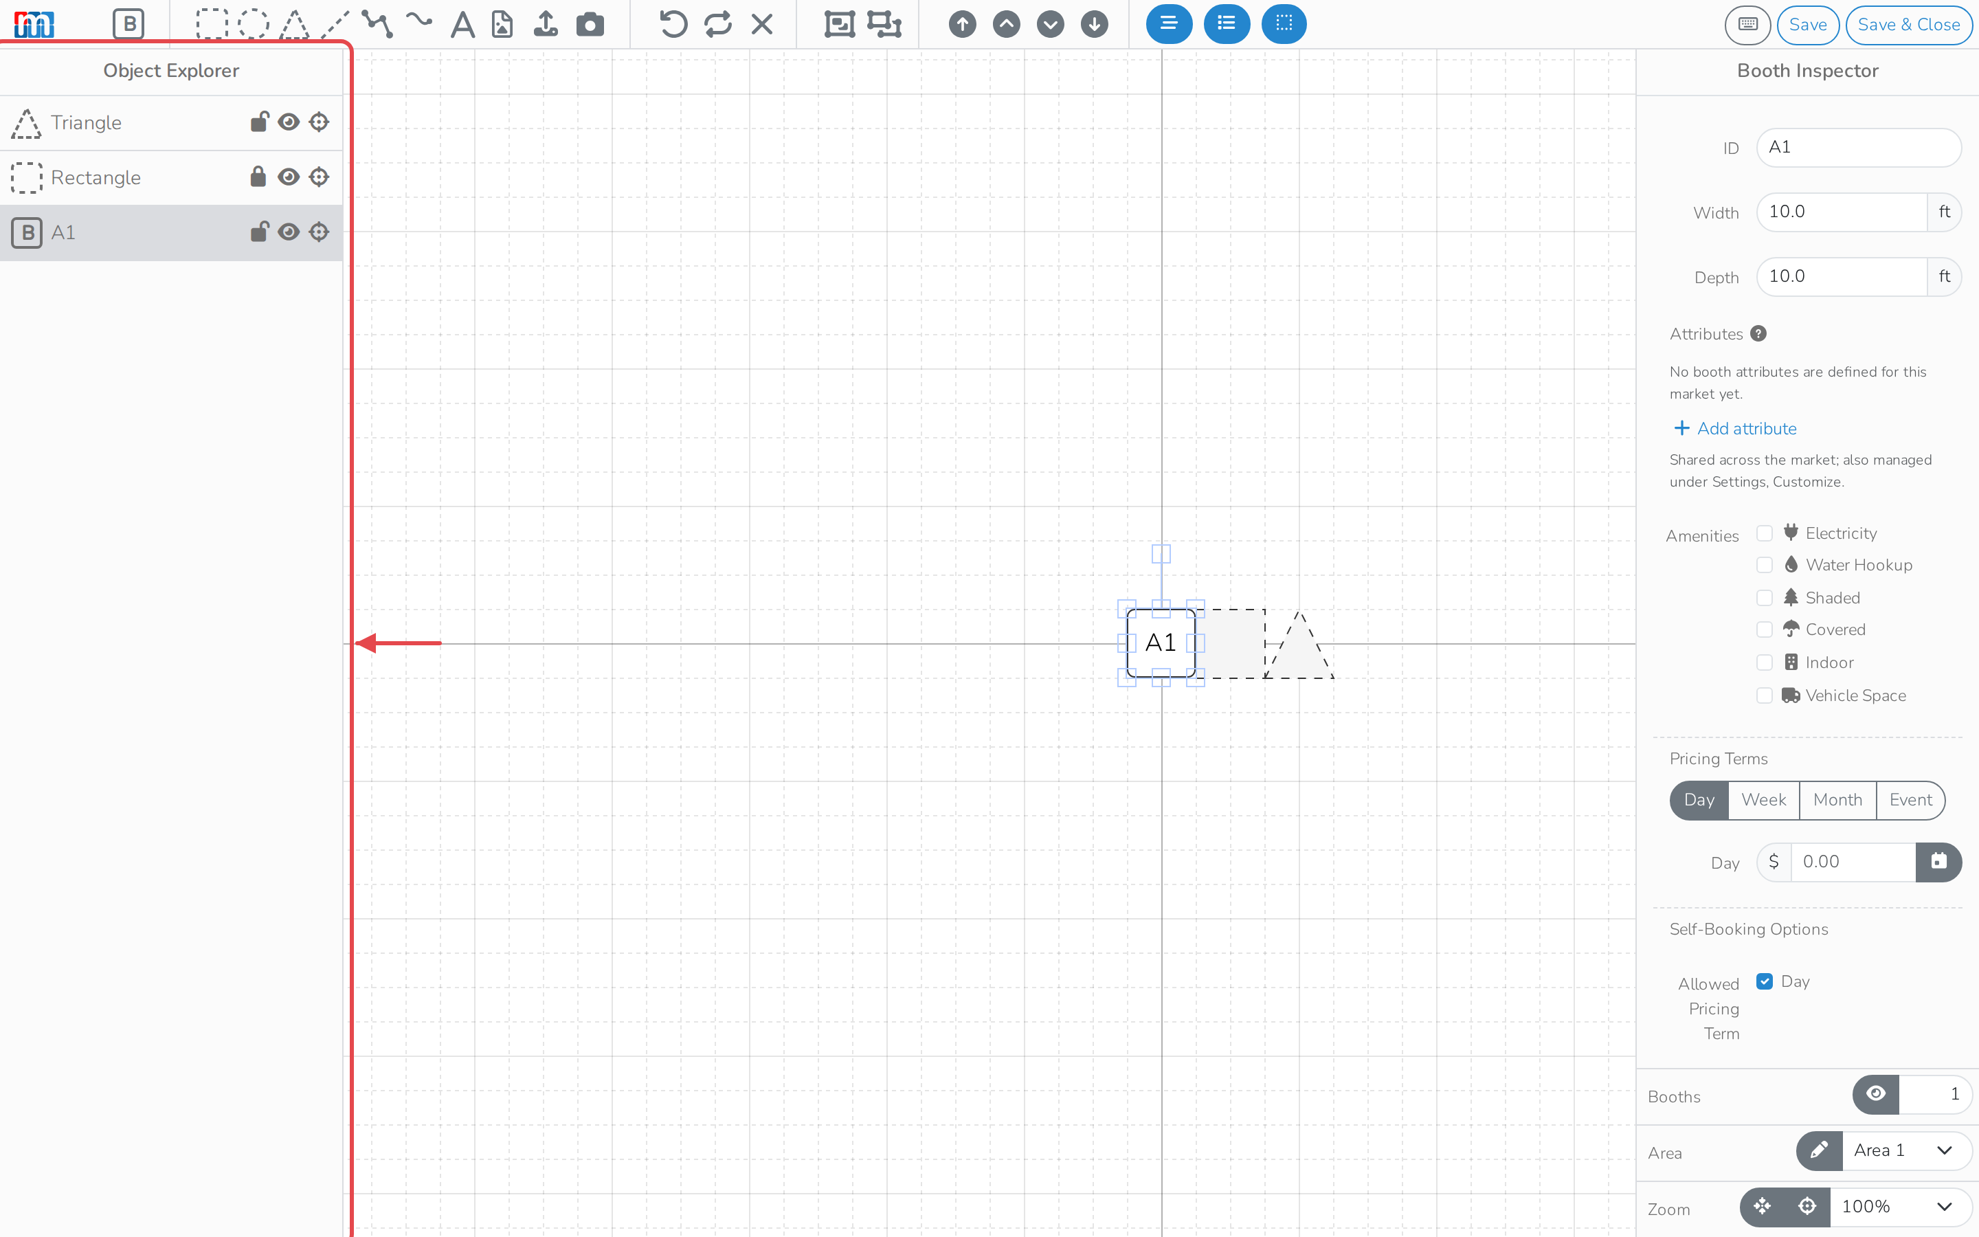The height and width of the screenshot is (1237, 1979).
Task: Locate Triangle object with target icon
Action: (319, 122)
